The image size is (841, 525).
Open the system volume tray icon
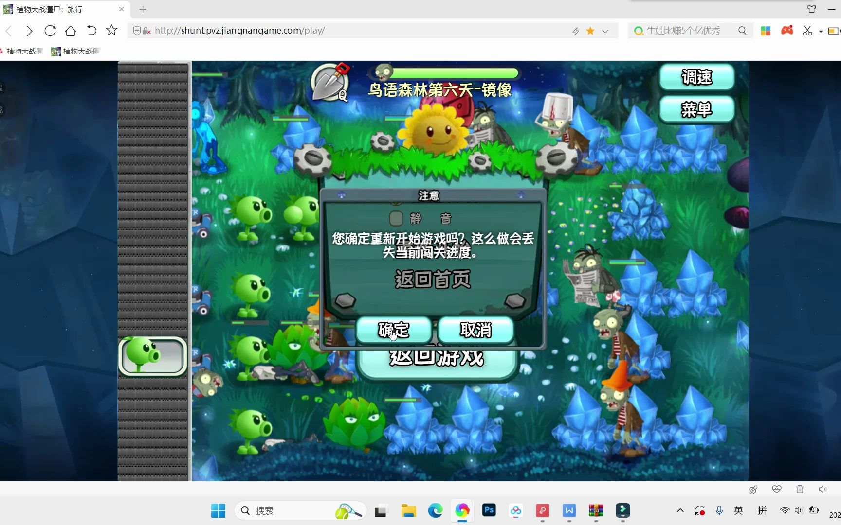[799, 510]
